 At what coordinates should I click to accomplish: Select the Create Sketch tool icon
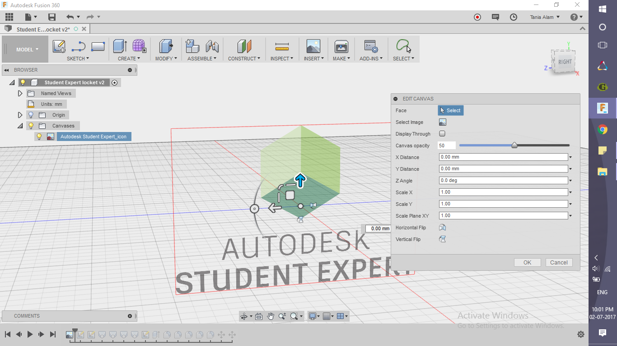tap(59, 46)
